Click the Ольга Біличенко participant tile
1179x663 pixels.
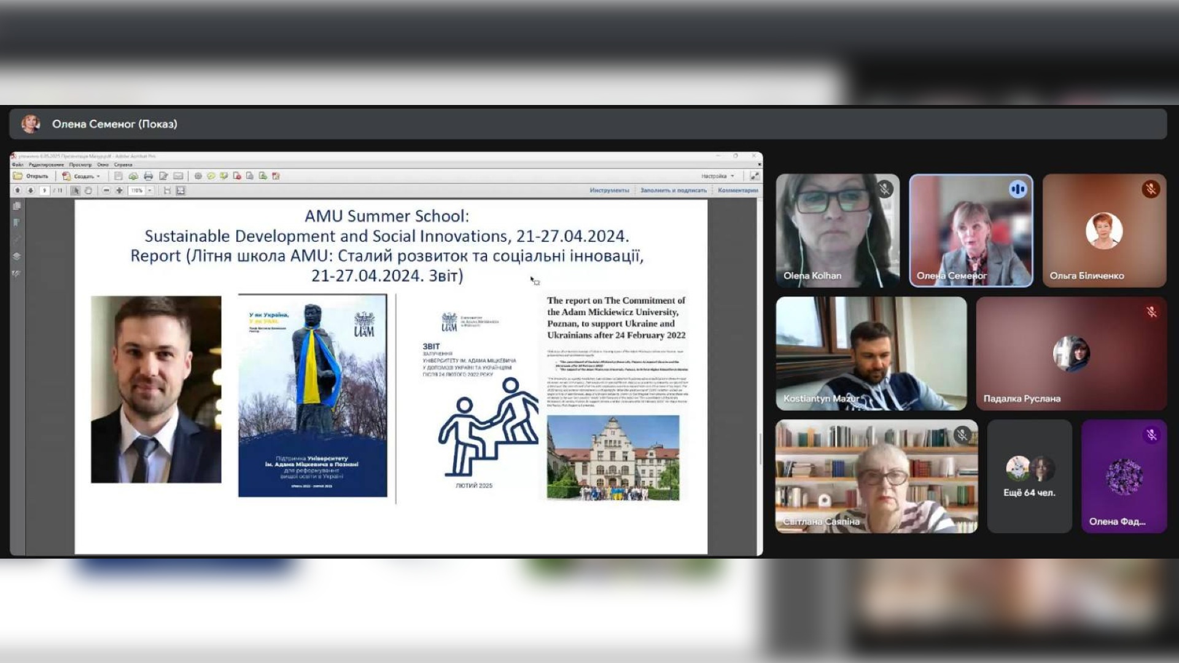1104,231
